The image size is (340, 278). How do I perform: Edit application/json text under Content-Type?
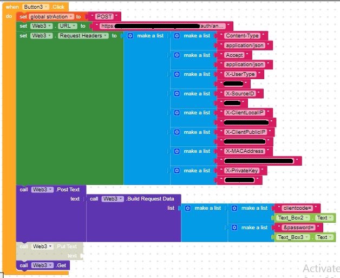[245, 46]
